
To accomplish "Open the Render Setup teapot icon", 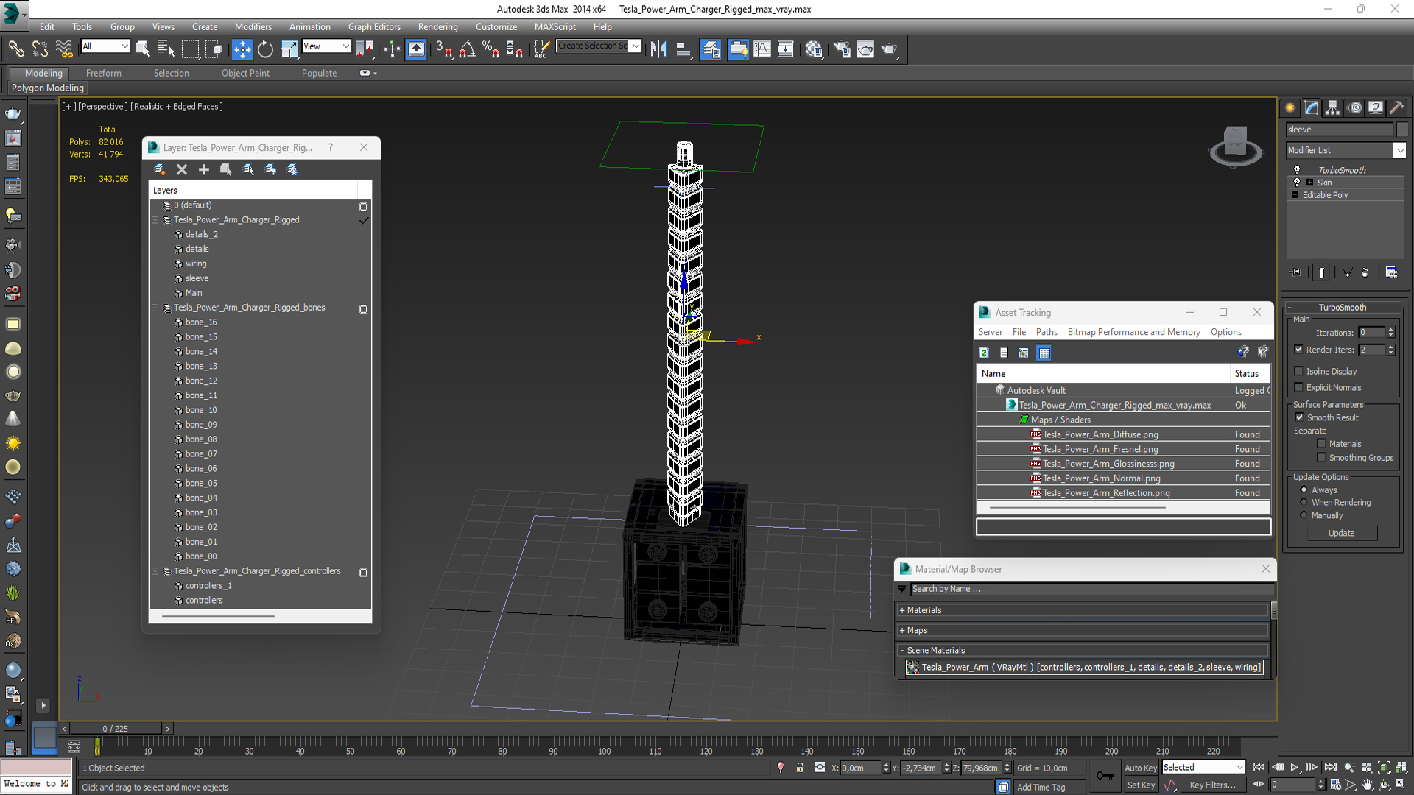I will click(x=842, y=49).
